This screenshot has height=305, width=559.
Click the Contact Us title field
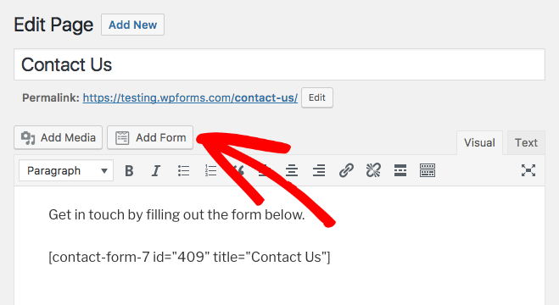pos(279,64)
